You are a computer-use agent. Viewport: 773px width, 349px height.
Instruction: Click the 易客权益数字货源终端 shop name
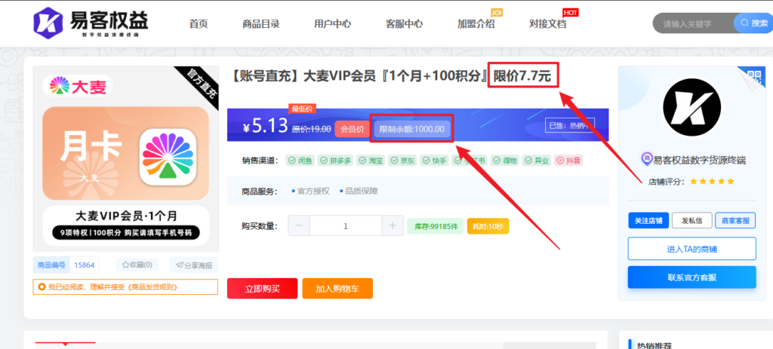click(698, 160)
